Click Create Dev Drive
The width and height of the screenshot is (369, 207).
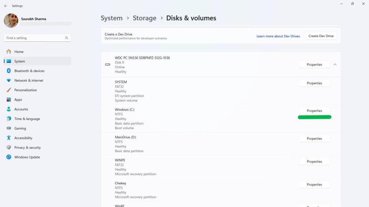point(320,36)
